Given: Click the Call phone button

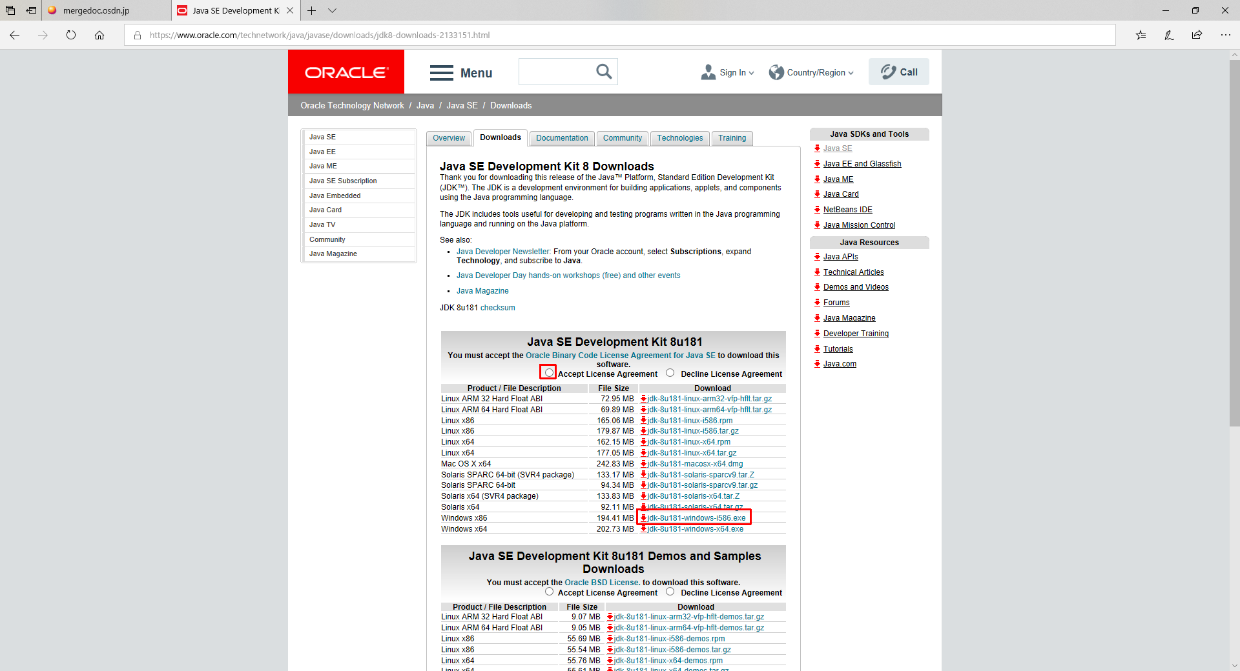Looking at the screenshot, I should [899, 72].
